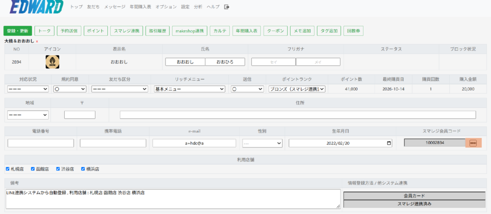This screenshot has height=214, width=491.
Task: Expand the 友だち区分 dropdown
Action: tap(119, 89)
